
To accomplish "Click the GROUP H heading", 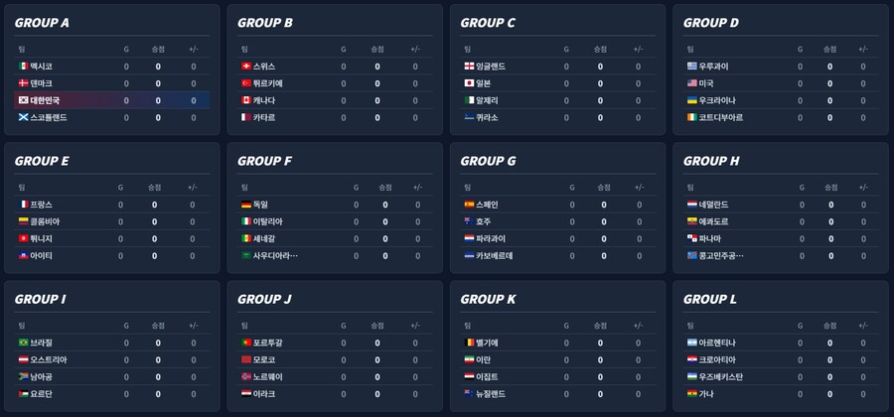I will tap(711, 161).
